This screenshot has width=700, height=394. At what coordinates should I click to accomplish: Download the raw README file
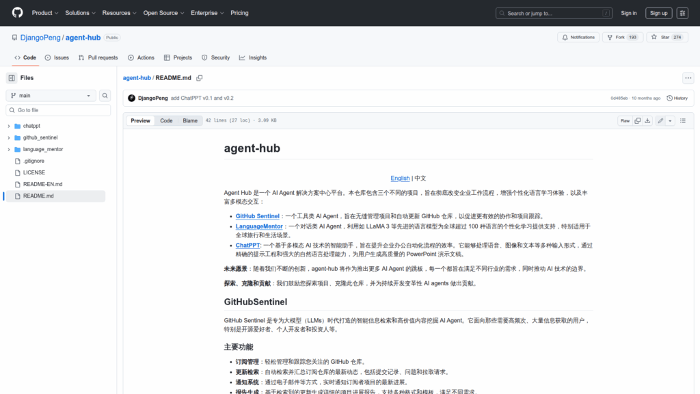(648, 120)
